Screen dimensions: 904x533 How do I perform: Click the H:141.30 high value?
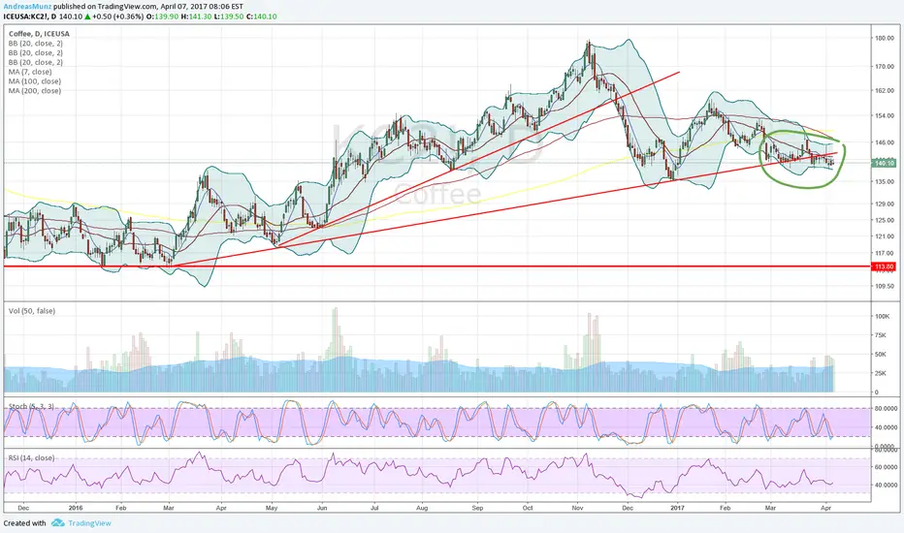tap(195, 16)
